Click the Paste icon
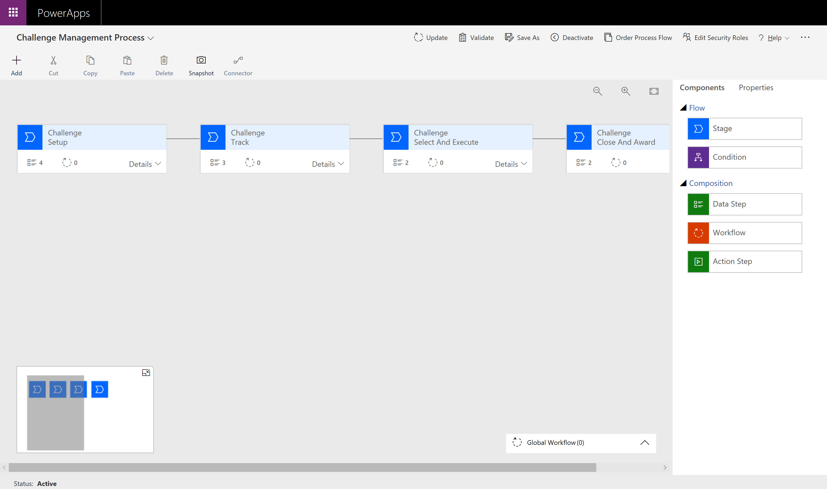827x489 pixels. [x=127, y=65]
